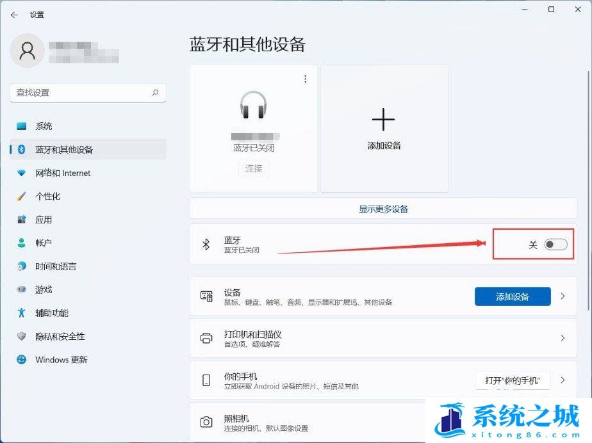Click the search magnifier icon
592x443 pixels.
coord(155,93)
